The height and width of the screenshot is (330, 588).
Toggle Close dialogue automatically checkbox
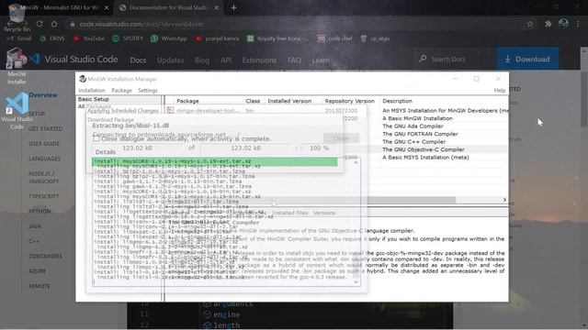coord(96,138)
